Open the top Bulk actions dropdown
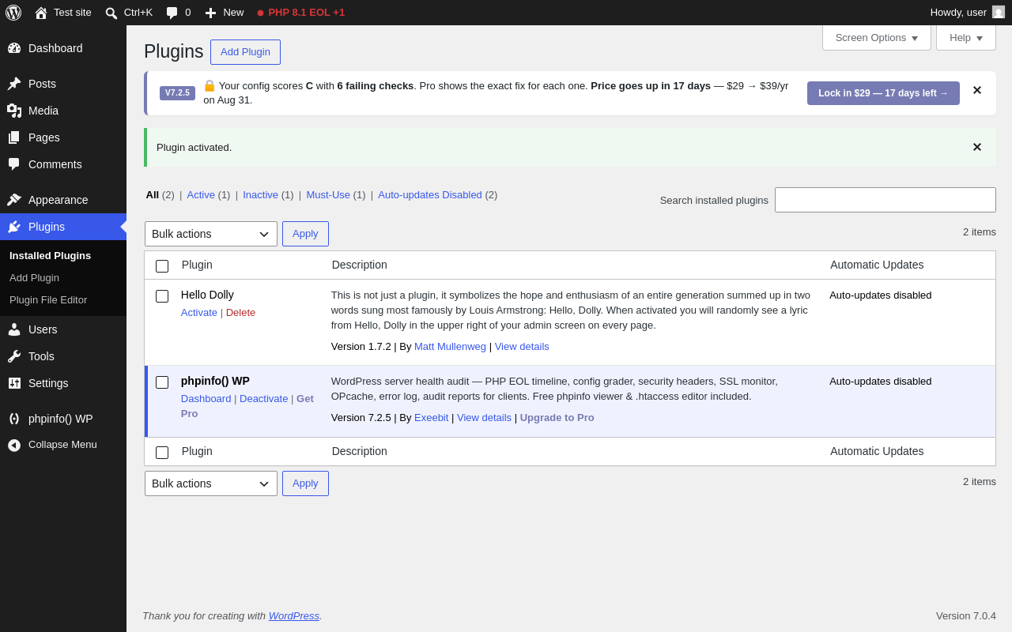 pos(211,234)
